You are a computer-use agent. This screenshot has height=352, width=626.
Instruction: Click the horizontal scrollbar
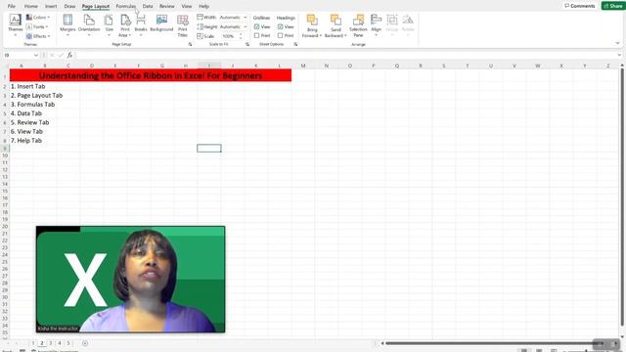(495, 343)
